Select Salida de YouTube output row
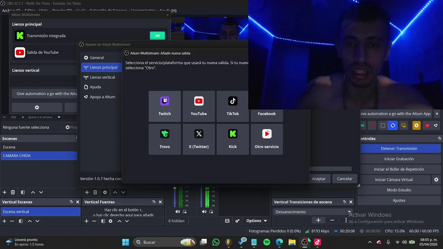This screenshot has width=443, height=249. [x=45, y=52]
